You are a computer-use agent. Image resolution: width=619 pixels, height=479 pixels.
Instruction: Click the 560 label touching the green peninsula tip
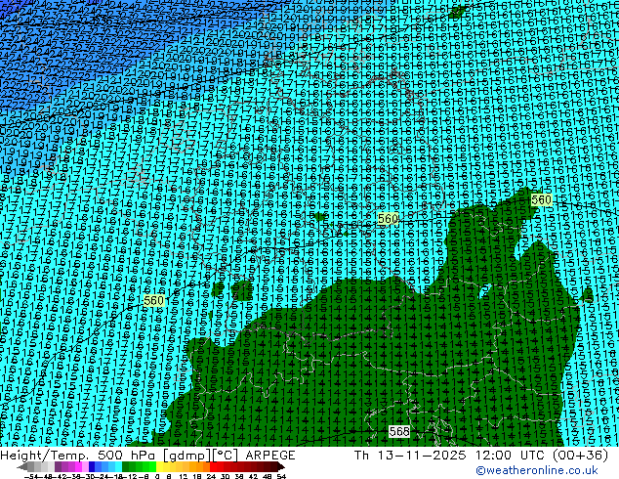point(541,200)
